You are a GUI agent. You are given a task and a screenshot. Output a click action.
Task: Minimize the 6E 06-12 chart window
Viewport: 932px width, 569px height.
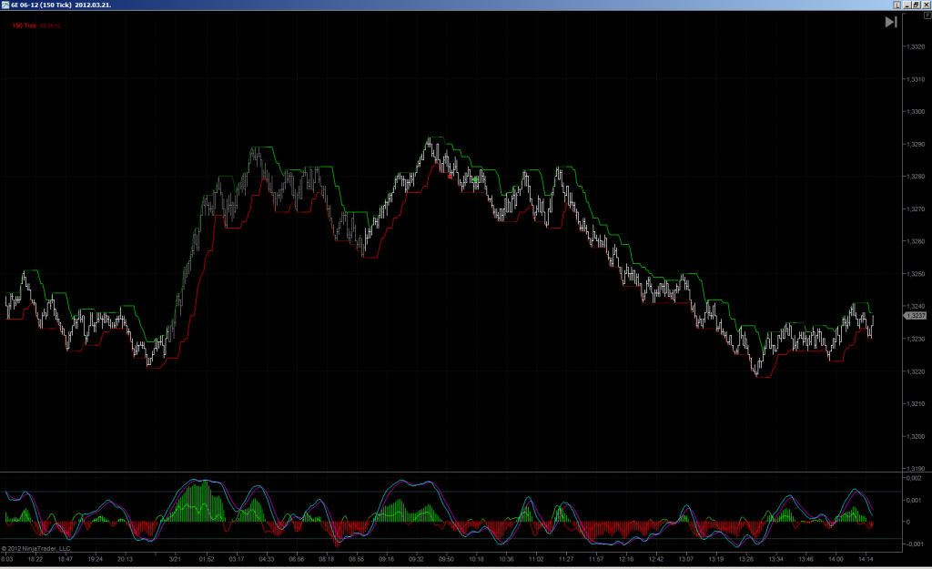coord(907,5)
